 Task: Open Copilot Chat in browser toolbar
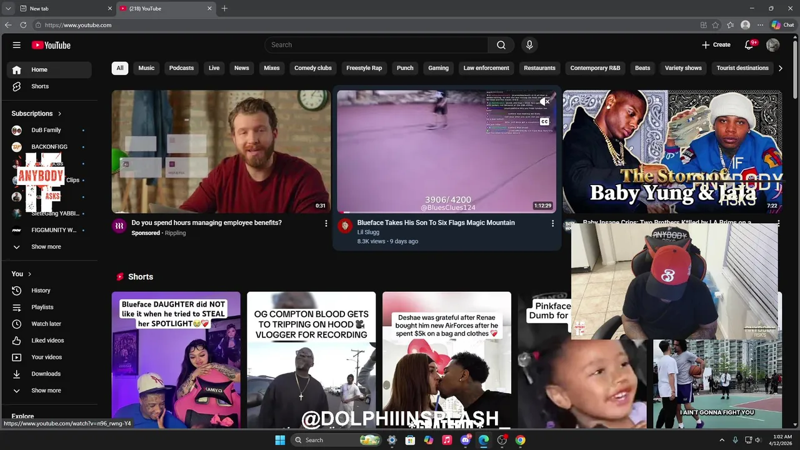(x=783, y=25)
